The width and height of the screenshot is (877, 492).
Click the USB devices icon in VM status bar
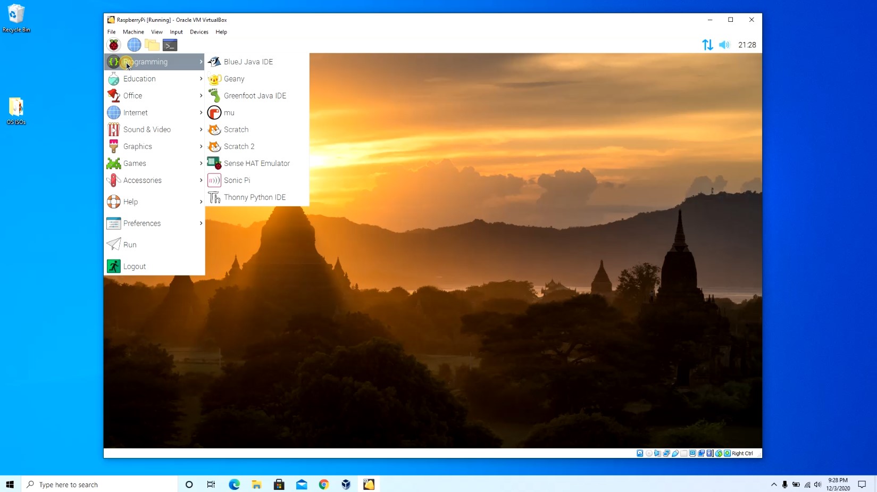(x=674, y=453)
